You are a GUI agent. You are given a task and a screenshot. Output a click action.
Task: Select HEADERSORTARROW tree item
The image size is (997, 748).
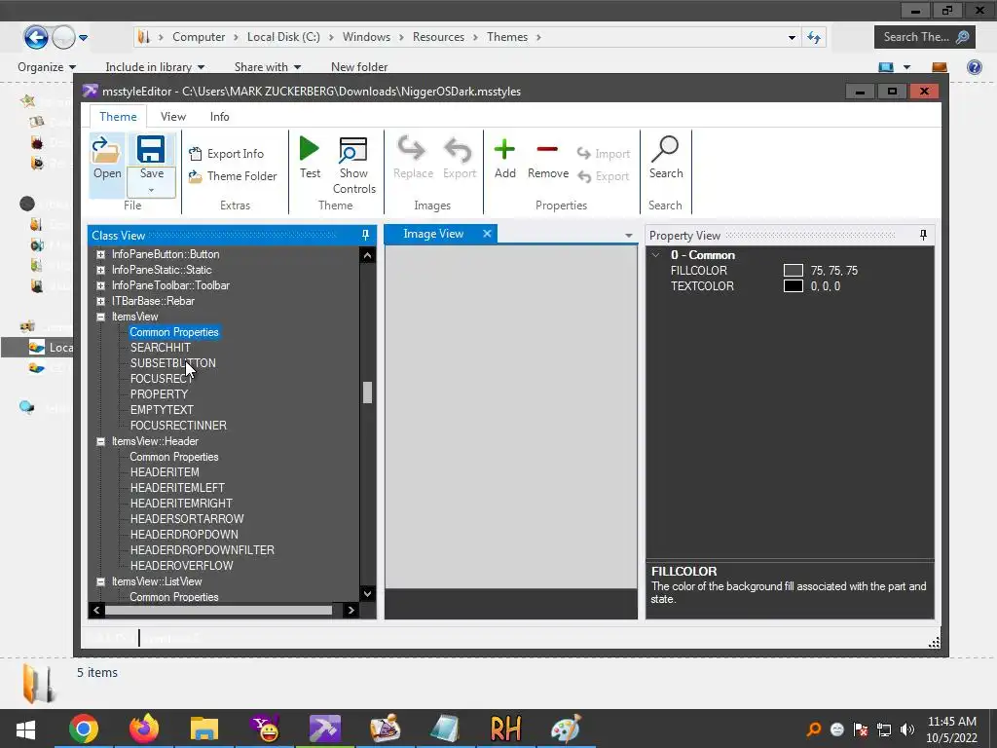coord(187,519)
